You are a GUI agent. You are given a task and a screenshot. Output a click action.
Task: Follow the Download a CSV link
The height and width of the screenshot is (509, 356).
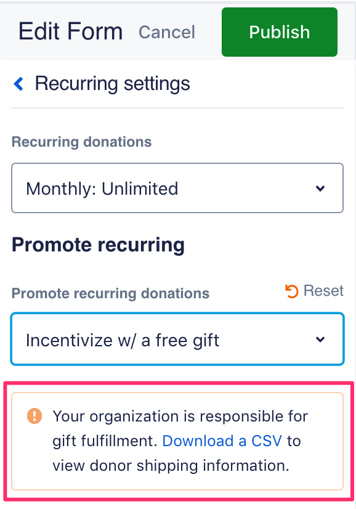[x=222, y=441]
